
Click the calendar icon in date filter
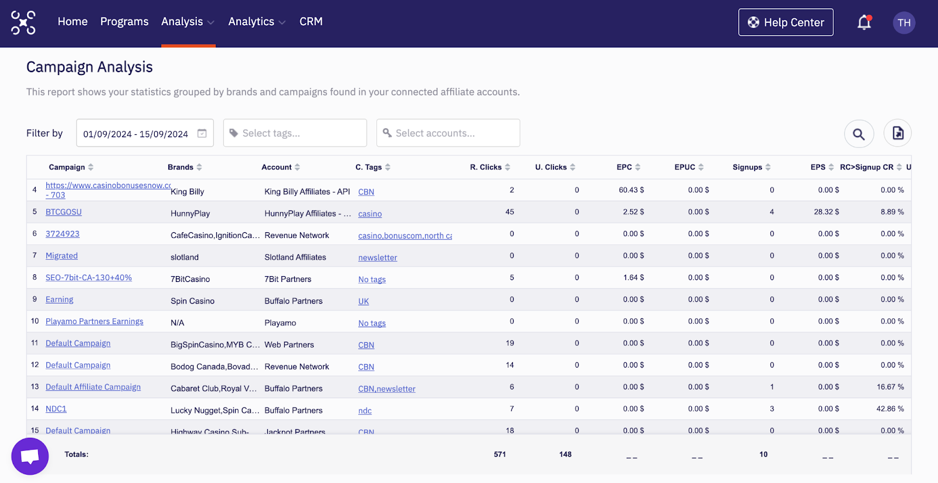(x=202, y=134)
